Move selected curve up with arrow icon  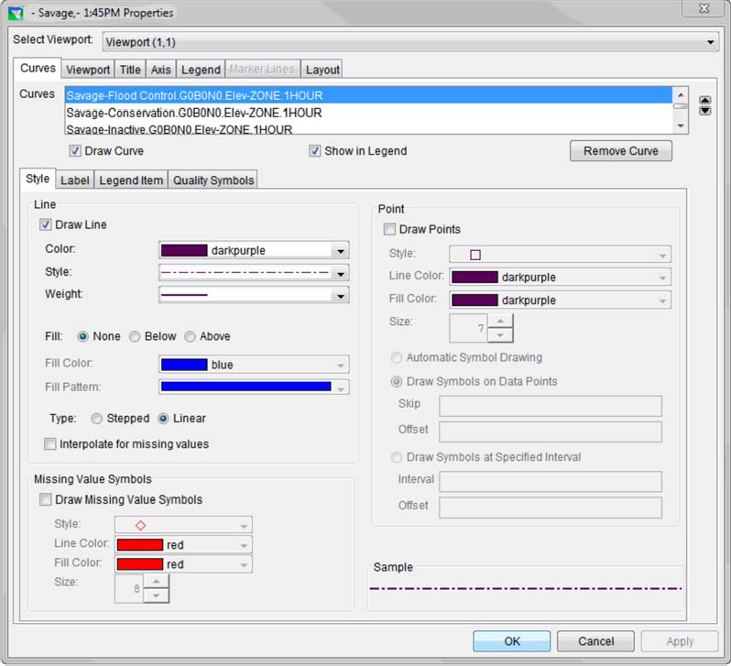(x=705, y=100)
